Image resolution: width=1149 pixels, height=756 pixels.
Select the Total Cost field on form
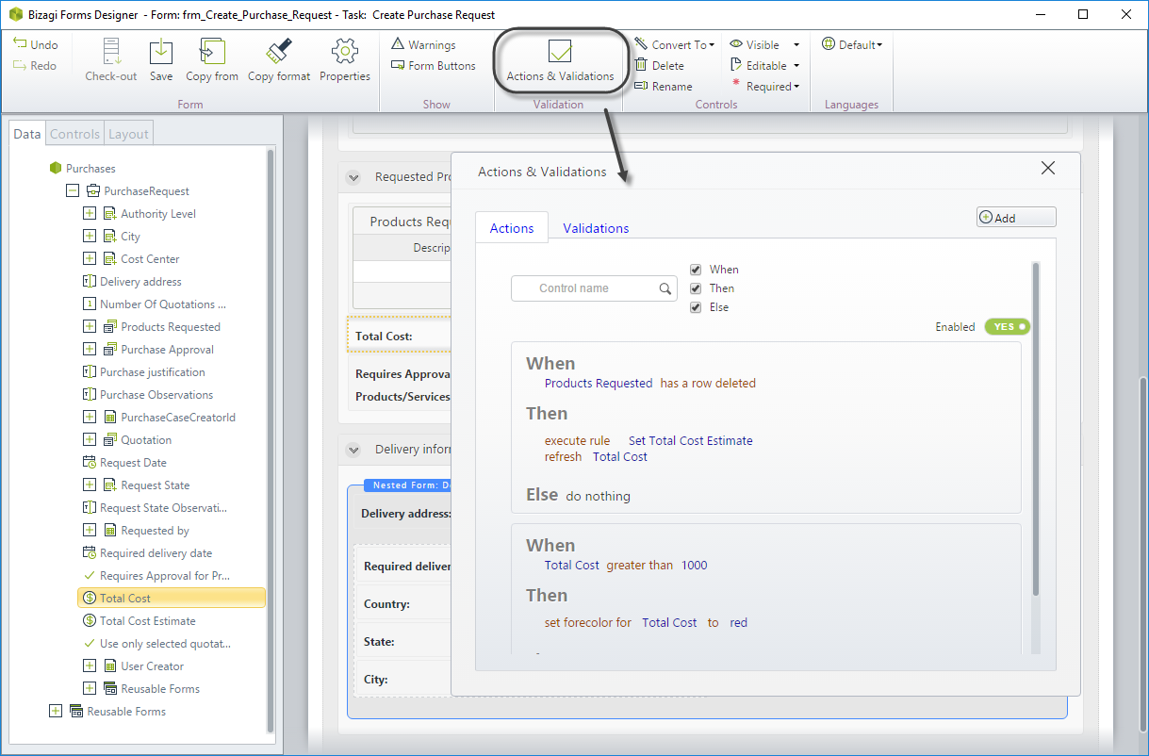(399, 336)
